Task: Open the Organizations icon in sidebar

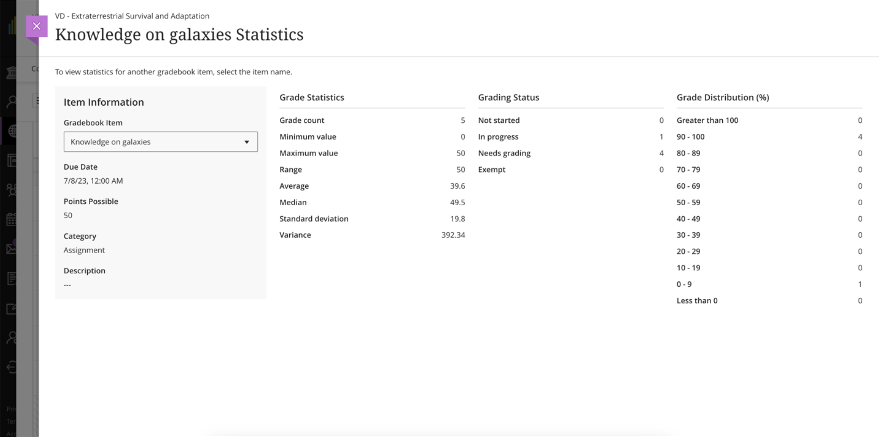Action: tap(11, 189)
